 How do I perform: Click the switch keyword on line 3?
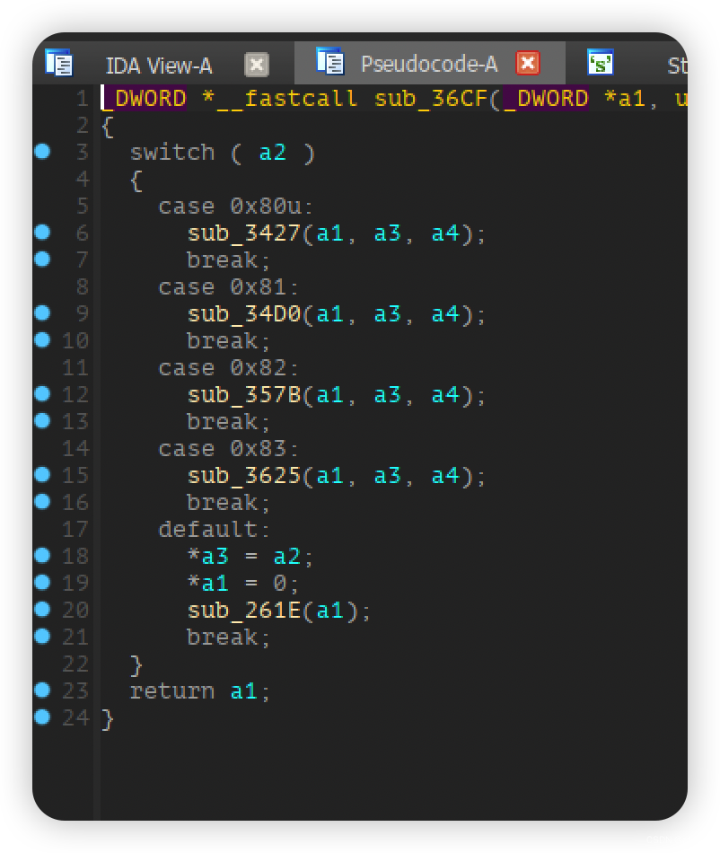coord(172,153)
